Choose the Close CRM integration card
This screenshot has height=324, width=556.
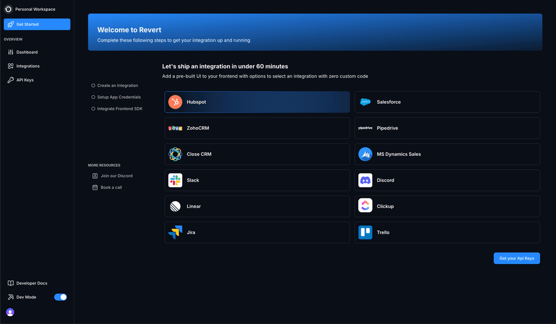[257, 154]
